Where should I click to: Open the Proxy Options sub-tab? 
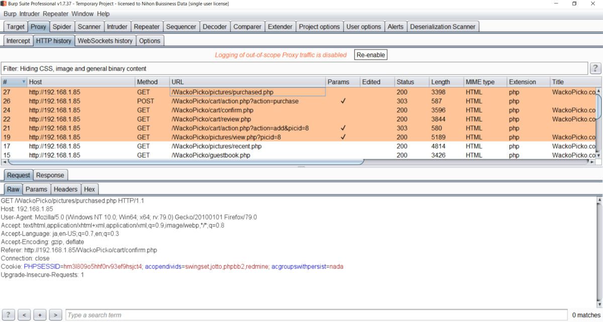point(150,41)
